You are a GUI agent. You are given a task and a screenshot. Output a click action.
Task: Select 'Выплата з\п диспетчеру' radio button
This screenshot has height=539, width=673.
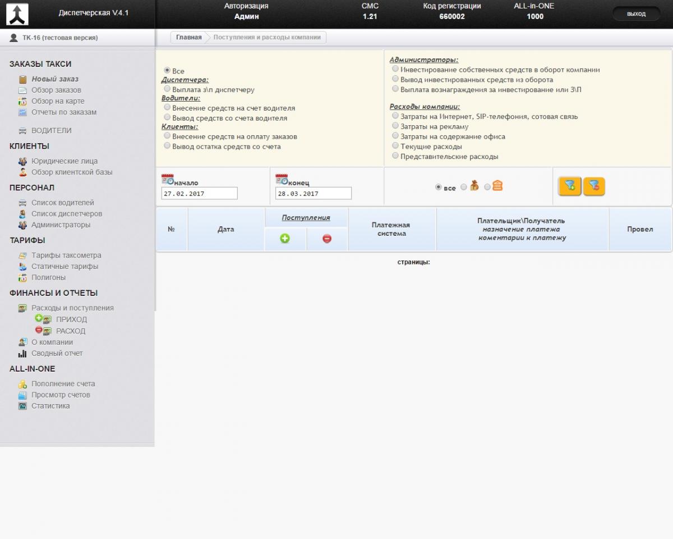click(x=167, y=89)
